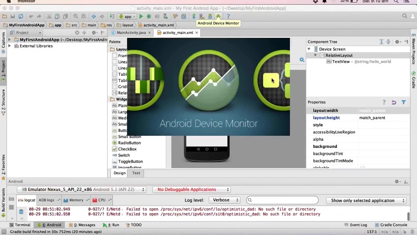Open the SDK Manager icon
The height and width of the screenshot is (235, 417).
pos(210,16)
